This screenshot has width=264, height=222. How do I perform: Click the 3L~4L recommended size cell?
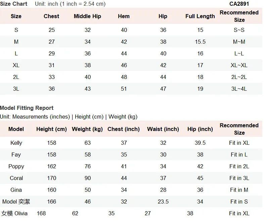(239, 89)
